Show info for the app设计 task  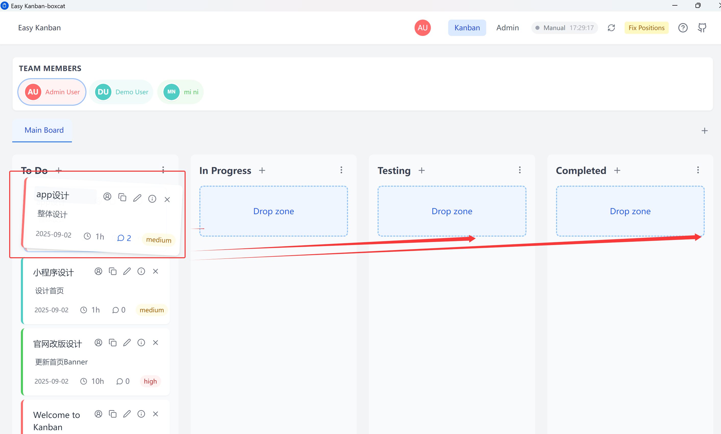pyautogui.click(x=152, y=199)
